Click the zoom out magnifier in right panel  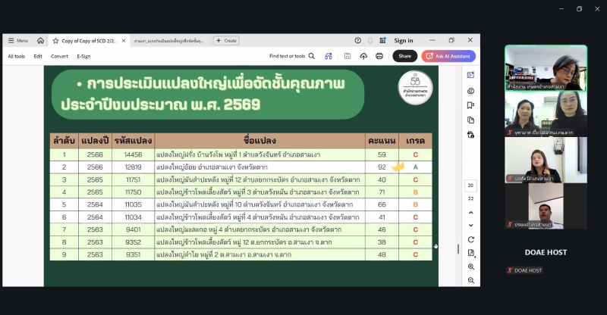(470, 279)
